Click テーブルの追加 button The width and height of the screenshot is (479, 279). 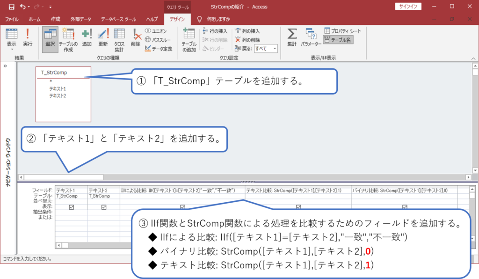point(189,40)
